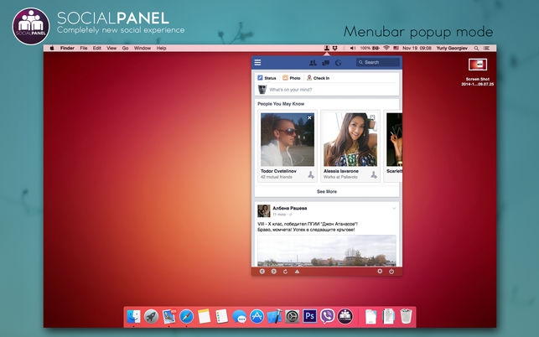Dismiss the Todor Cvetelinov suggestion with X

tap(309, 117)
